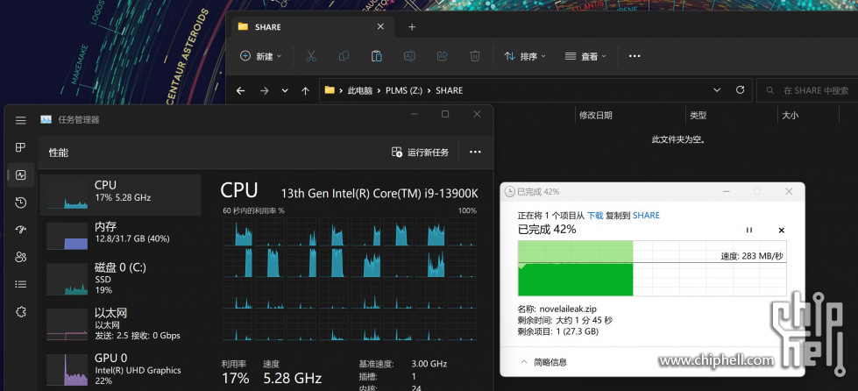The height and width of the screenshot is (391, 858).
Task: Click the Share icon in Explorer toolbar
Action: coord(442,56)
